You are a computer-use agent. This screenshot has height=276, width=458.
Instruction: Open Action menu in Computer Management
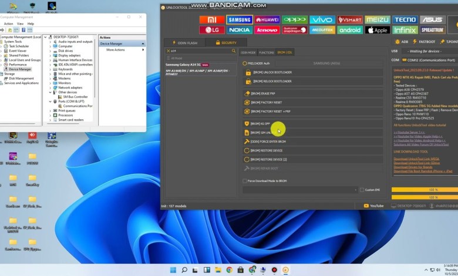pyautogui.click(x=8, y=23)
